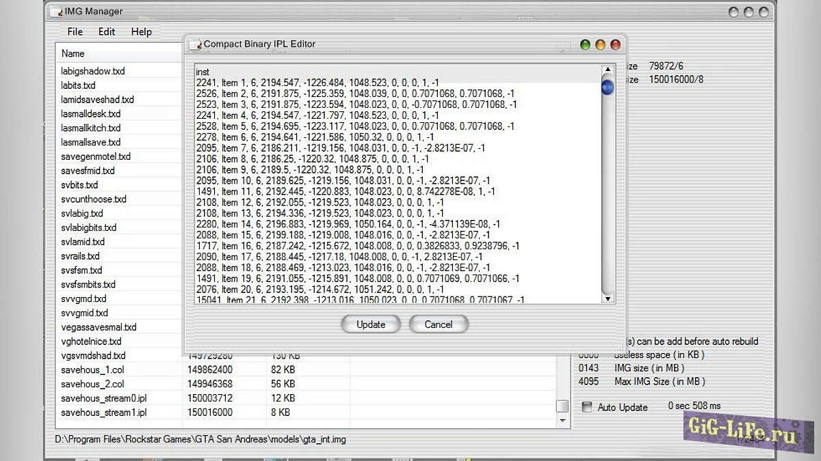Click the down arrow on the editor scrollbar

(x=608, y=298)
